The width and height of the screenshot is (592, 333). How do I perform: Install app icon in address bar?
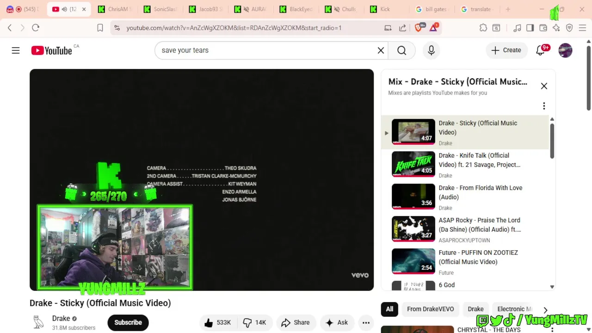(x=388, y=28)
